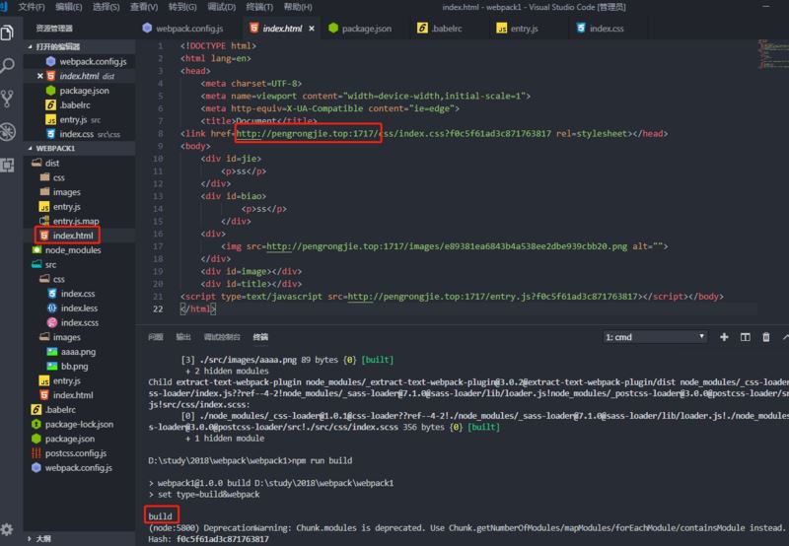Open the File (文件) menu
The width and height of the screenshot is (789, 546).
(x=32, y=7)
